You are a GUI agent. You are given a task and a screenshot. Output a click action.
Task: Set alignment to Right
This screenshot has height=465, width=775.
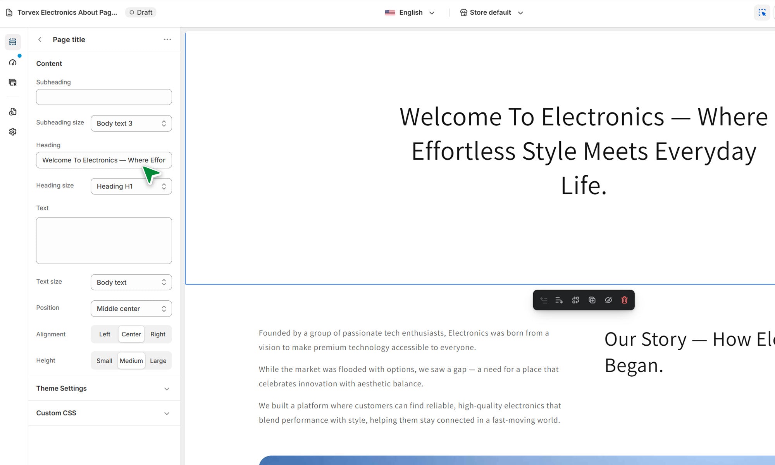[158, 334]
